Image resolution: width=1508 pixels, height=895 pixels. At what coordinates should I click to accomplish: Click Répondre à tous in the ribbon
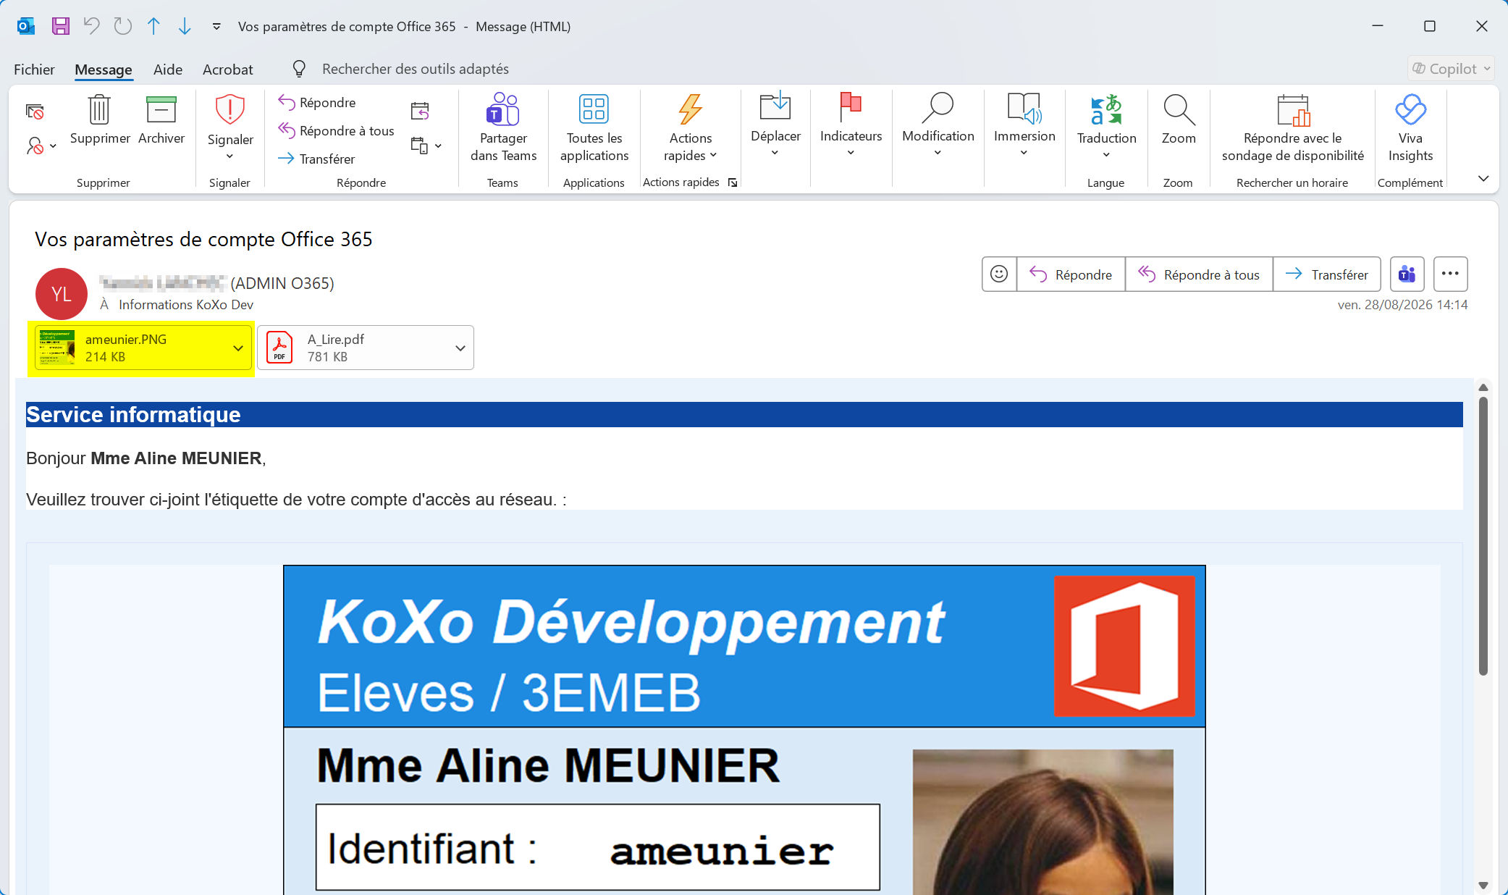[337, 131]
